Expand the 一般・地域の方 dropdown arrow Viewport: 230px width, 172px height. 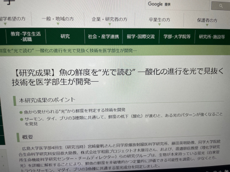point(58,24)
